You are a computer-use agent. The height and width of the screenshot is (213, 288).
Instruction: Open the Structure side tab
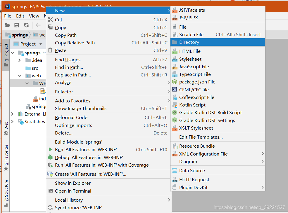coord(6,193)
